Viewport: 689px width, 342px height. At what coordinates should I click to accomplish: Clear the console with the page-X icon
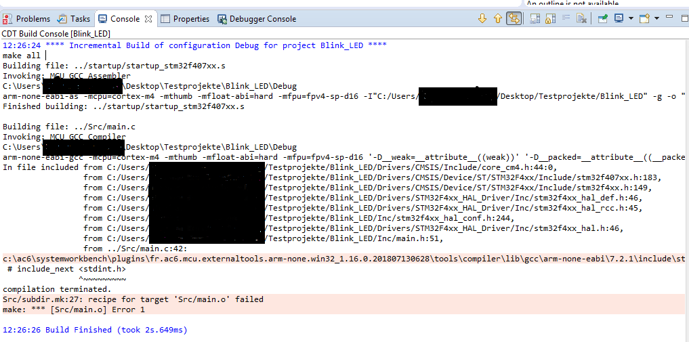581,18
